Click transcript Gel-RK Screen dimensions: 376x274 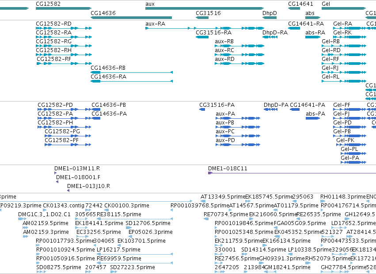pyautogui.click(x=342, y=33)
